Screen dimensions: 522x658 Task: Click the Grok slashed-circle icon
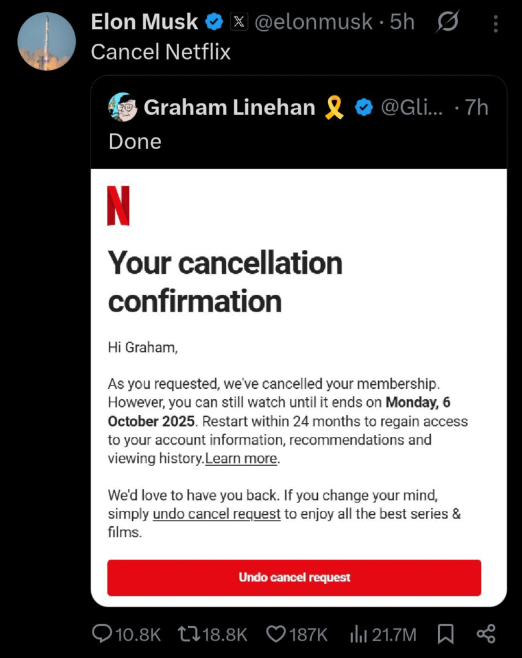(447, 23)
